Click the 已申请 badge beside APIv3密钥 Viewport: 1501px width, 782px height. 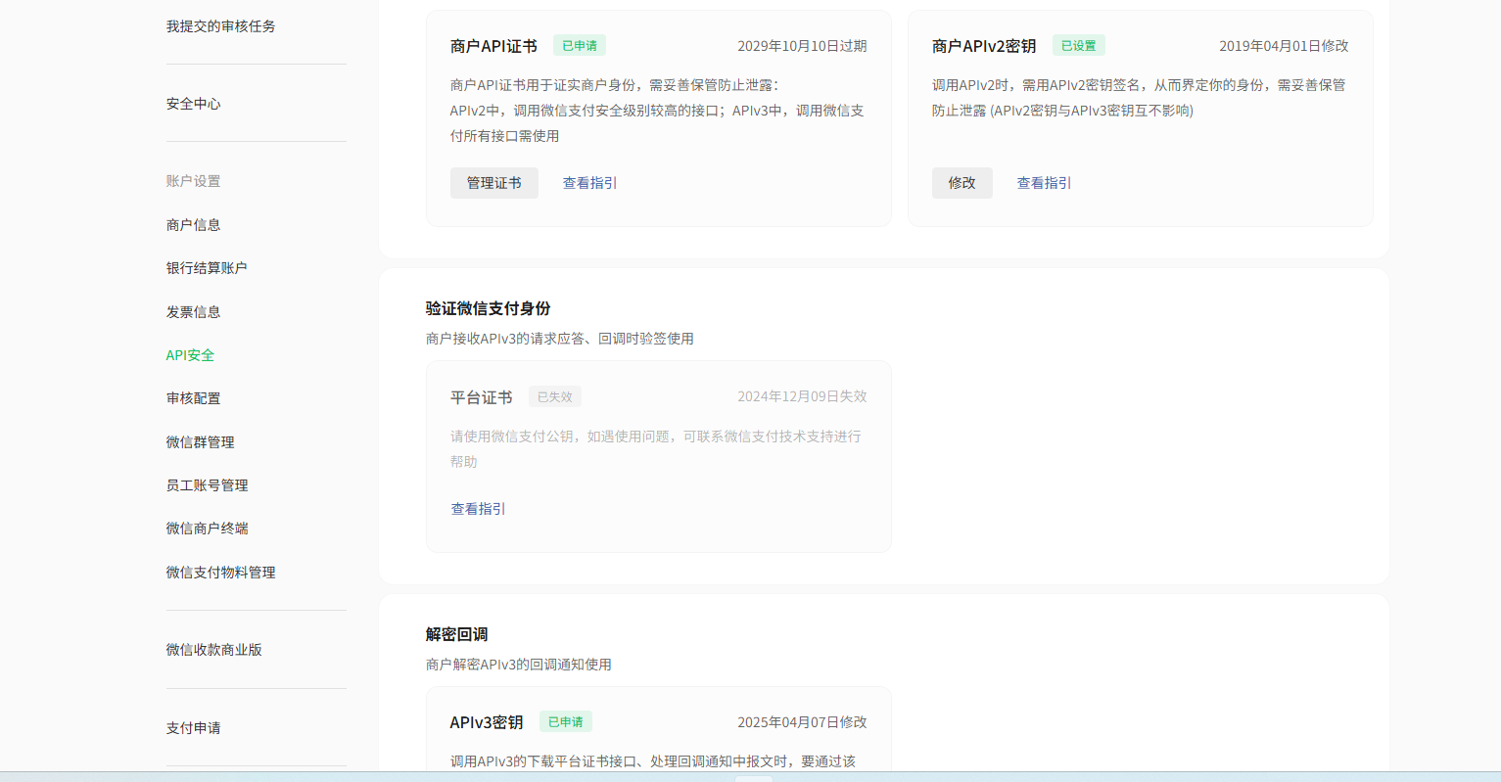(x=566, y=722)
